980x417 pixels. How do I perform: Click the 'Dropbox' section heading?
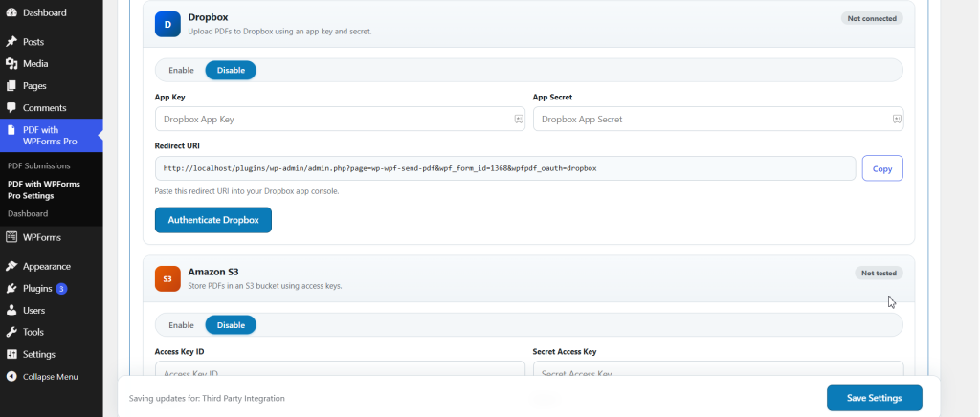click(208, 17)
